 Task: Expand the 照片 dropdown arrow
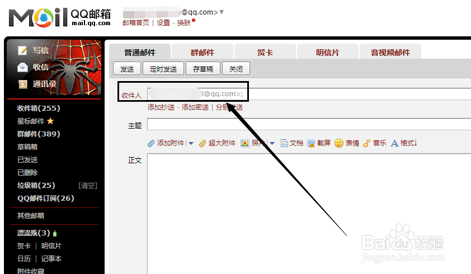[x=272, y=144]
